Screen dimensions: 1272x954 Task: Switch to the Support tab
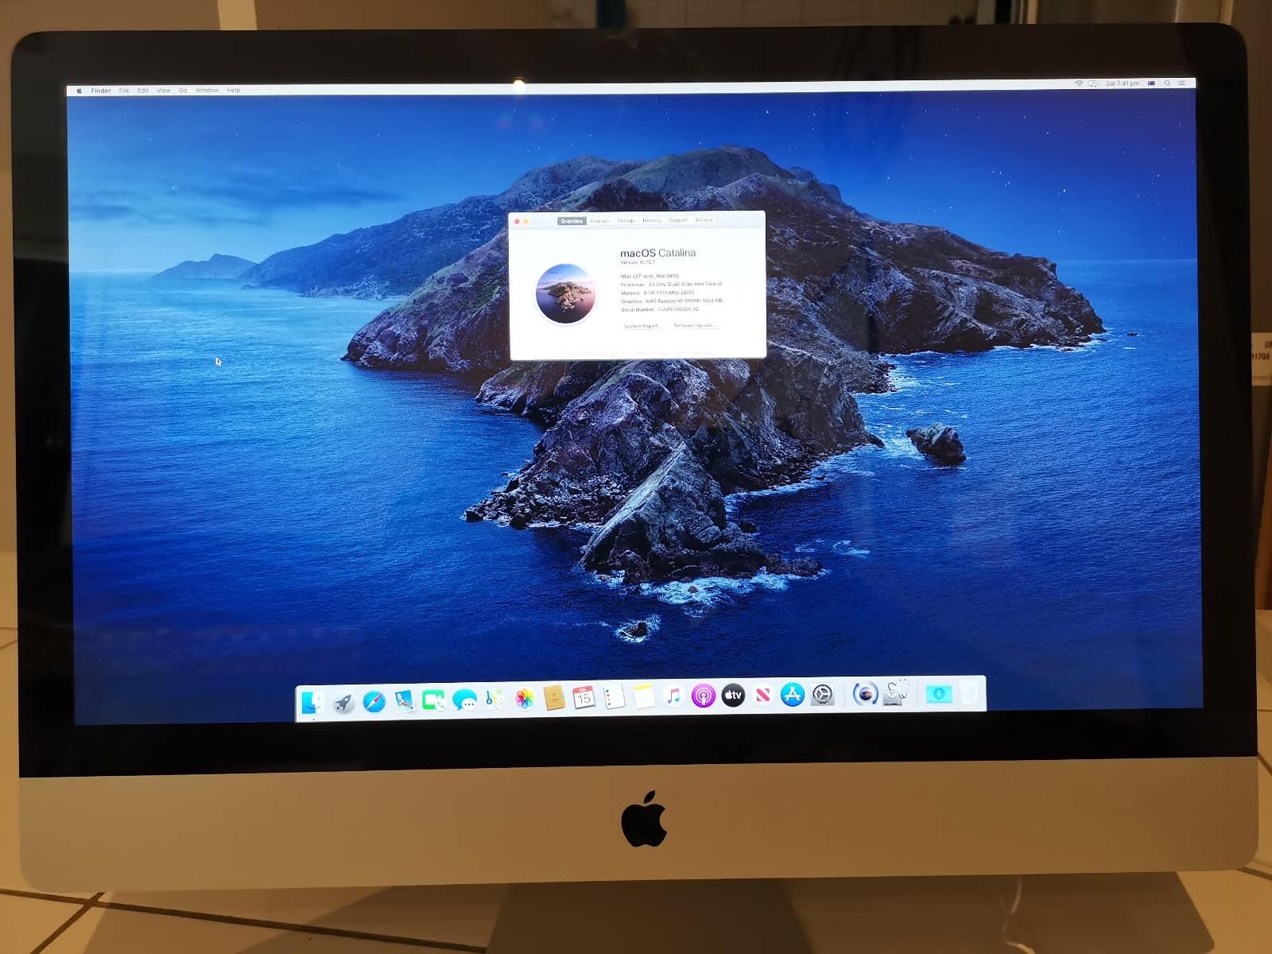point(678,220)
